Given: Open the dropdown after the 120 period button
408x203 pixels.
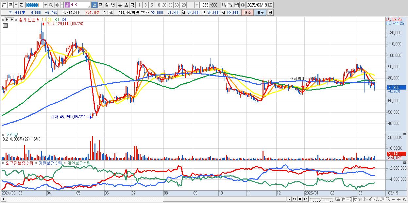Looking at the screenshot, I should pyautogui.click(x=196, y=5).
